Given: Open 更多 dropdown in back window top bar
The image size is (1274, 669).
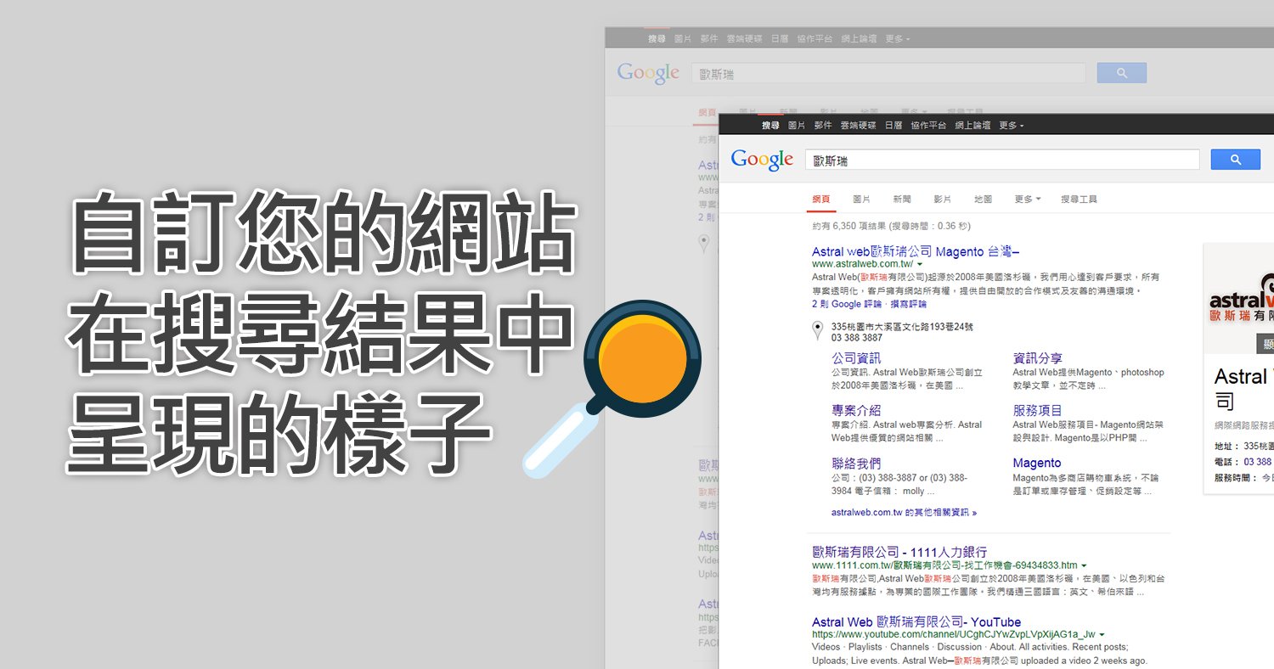Looking at the screenshot, I should coord(898,39).
